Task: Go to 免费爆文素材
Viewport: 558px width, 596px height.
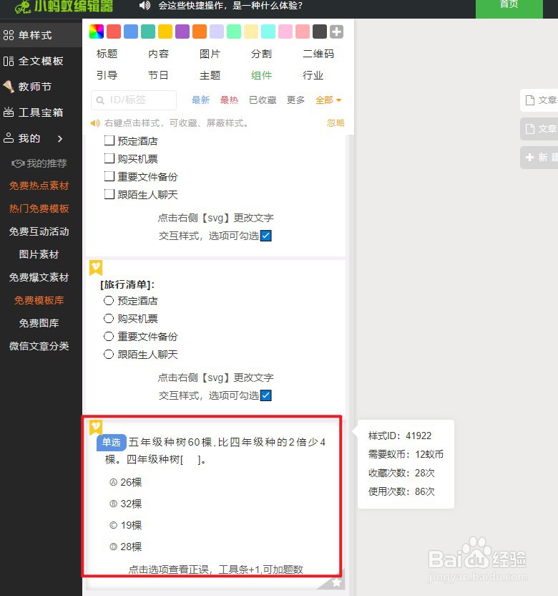Action: pos(39,277)
